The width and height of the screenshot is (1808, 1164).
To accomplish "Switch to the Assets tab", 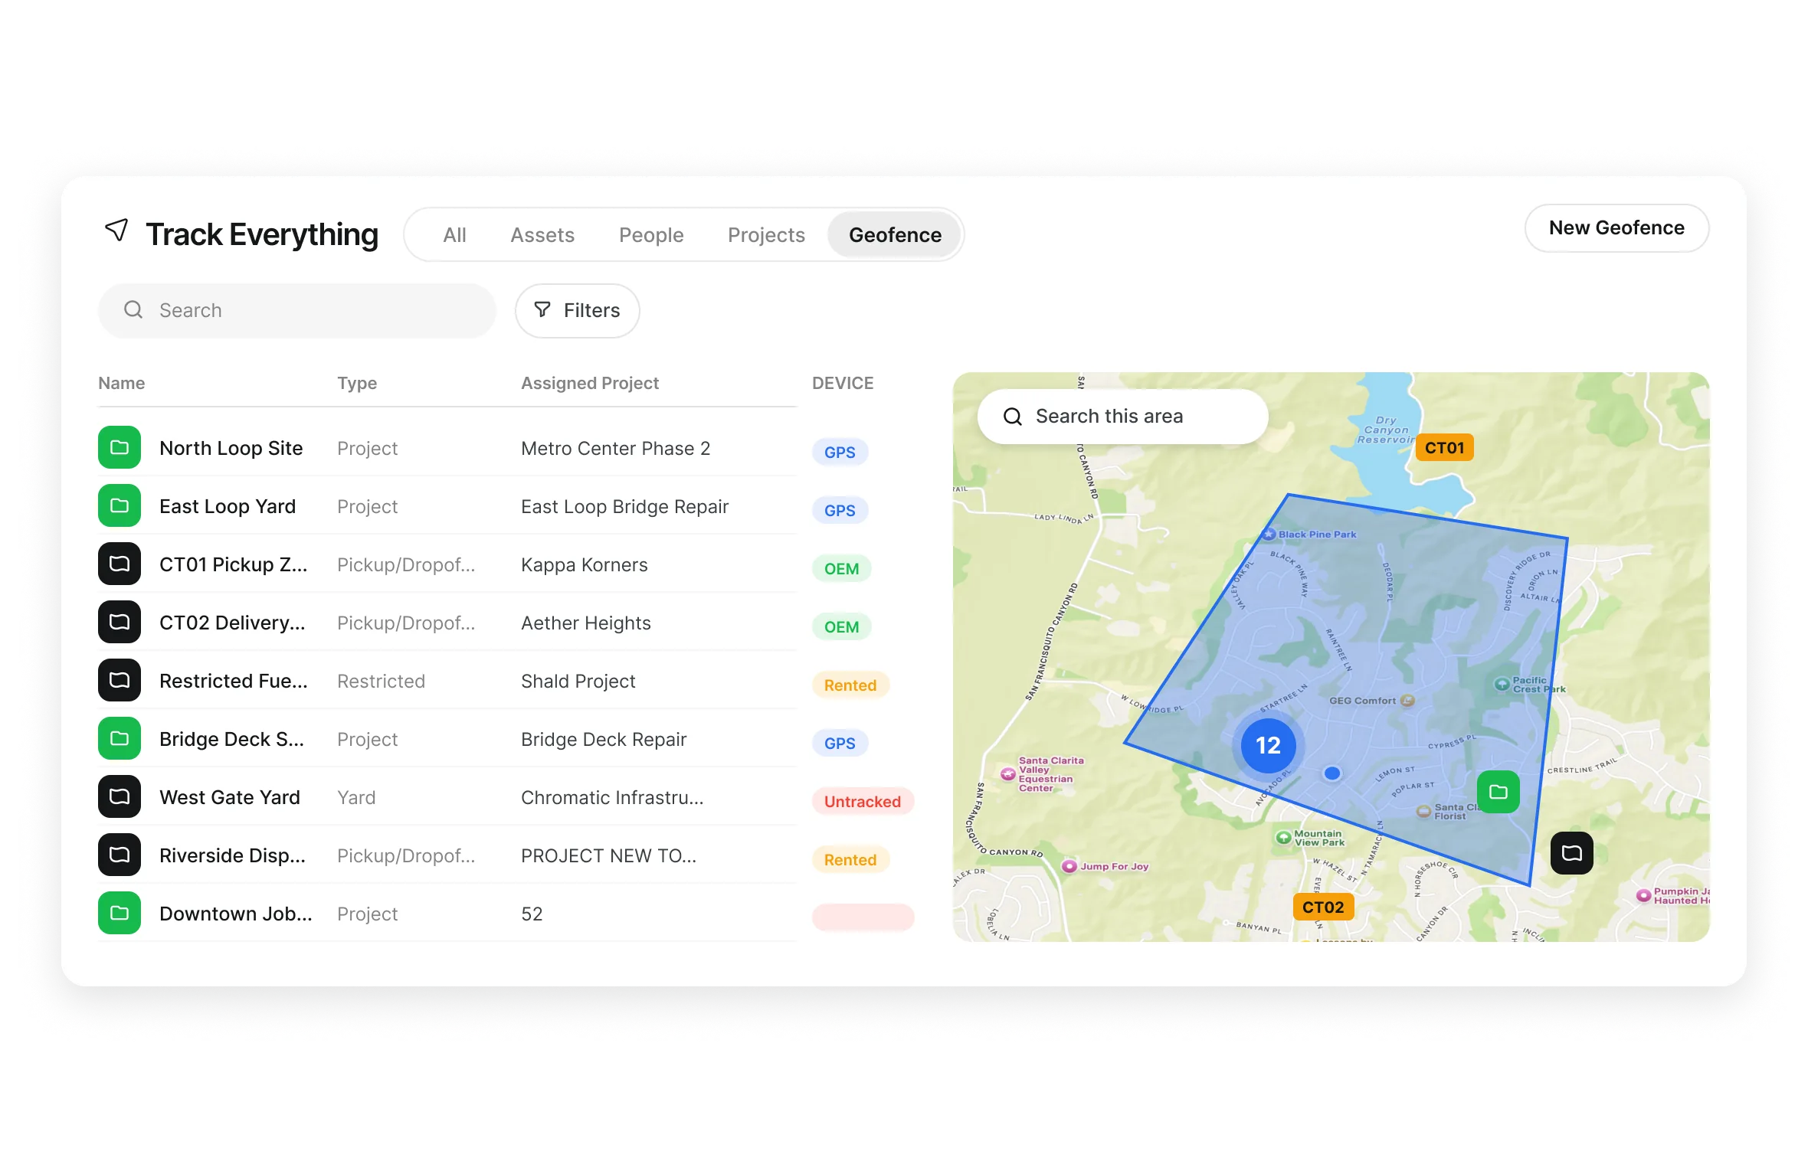I will pos(542,235).
